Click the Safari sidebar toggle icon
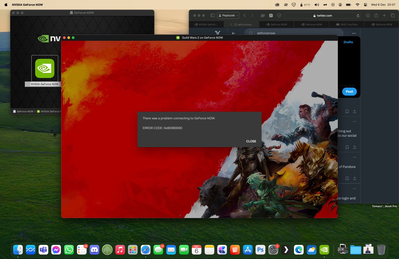 point(213,16)
